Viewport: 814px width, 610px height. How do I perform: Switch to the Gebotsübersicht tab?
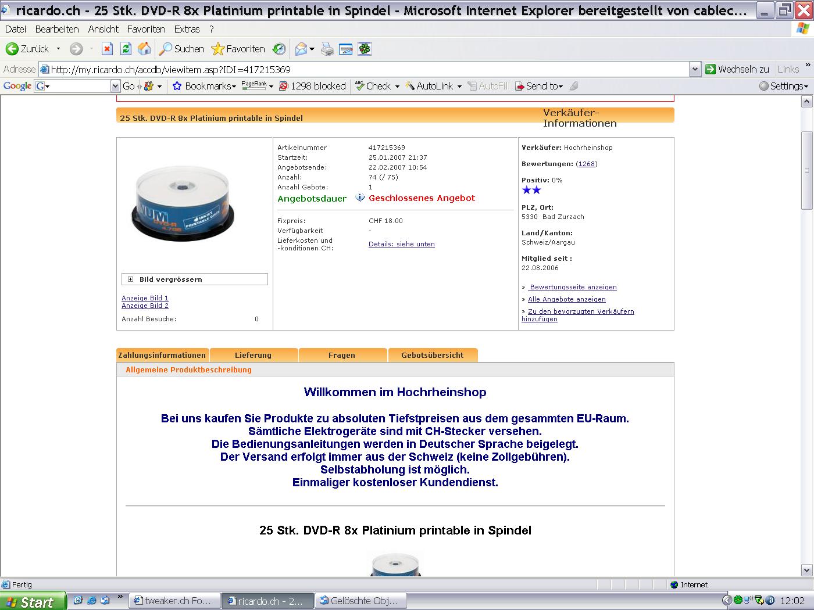click(x=432, y=355)
